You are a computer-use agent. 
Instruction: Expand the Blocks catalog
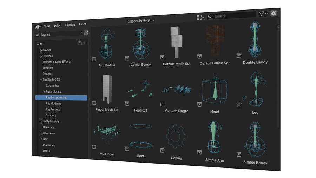(x=41, y=50)
